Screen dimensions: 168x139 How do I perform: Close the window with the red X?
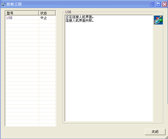click(164, 4)
